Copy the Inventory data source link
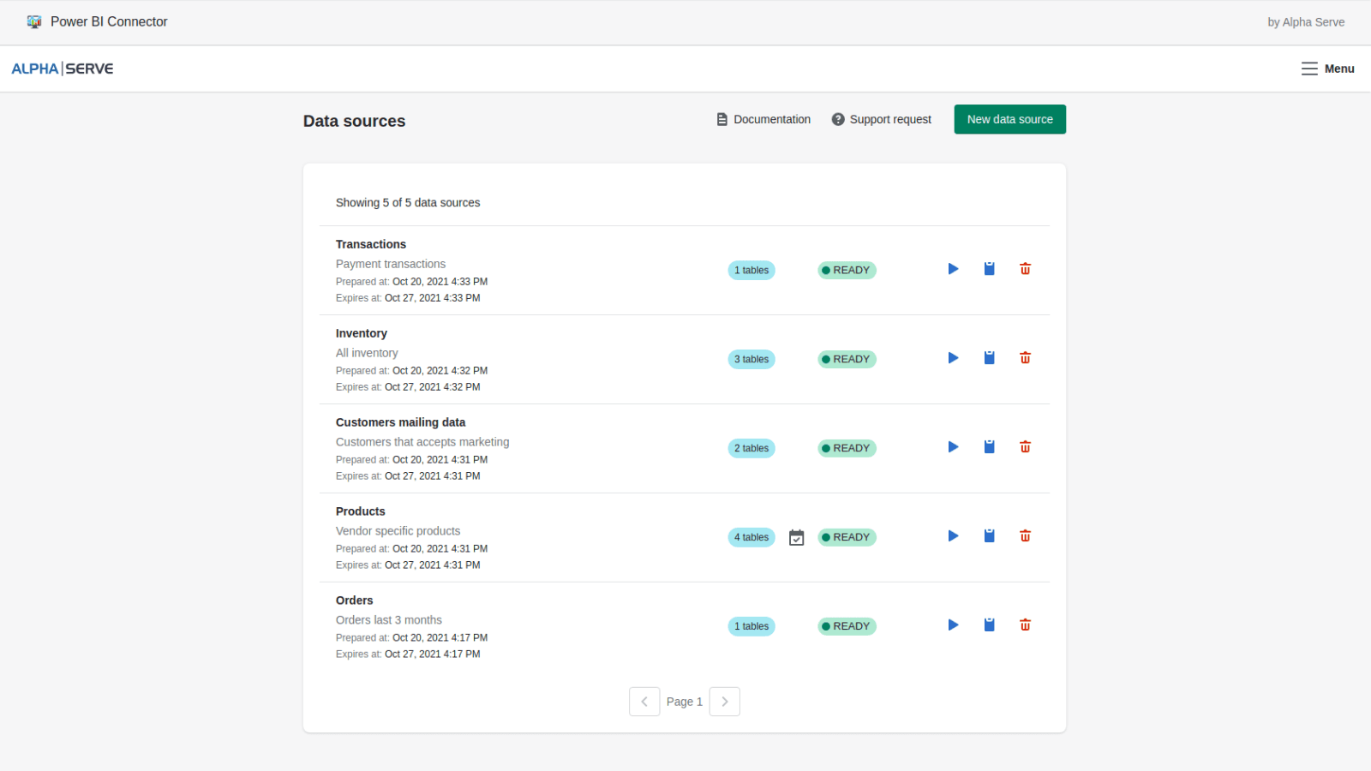Image resolution: width=1371 pixels, height=771 pixels. 989,357
